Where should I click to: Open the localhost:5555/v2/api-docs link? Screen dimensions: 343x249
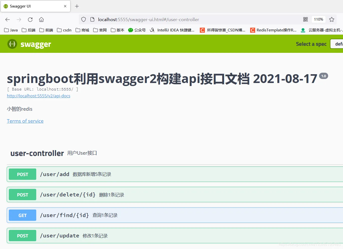[x=39, y=96]
